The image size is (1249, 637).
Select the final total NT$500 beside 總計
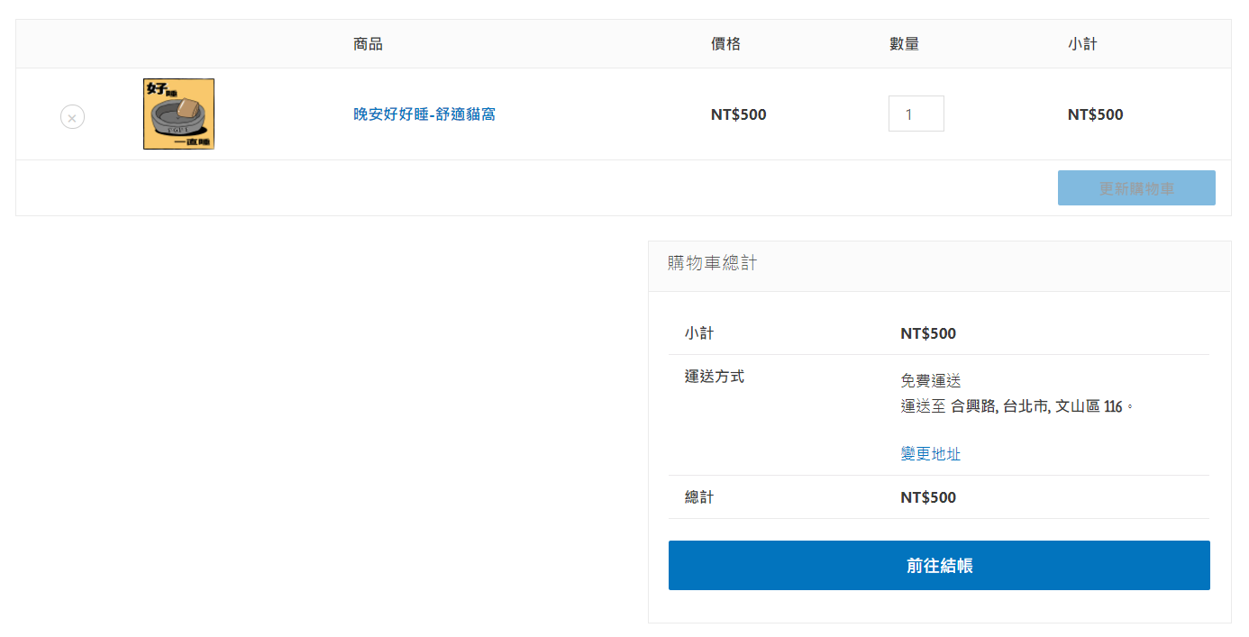click(927, 497)
